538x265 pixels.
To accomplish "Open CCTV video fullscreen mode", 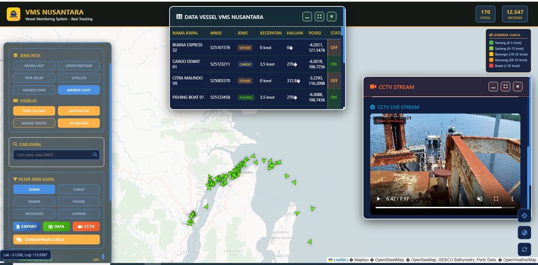I will click(496, 199).
